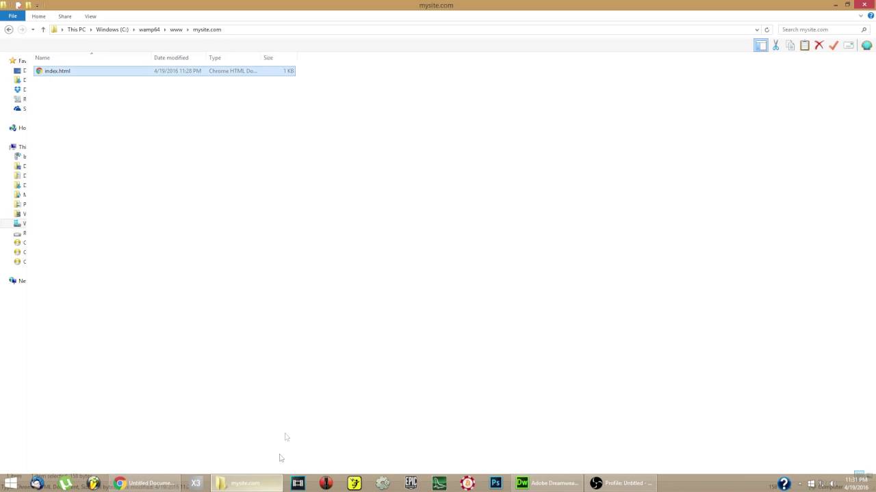Screen dimensions: 876x492
Task: Click the Paste clipboard icon
Action: point(805,45)
